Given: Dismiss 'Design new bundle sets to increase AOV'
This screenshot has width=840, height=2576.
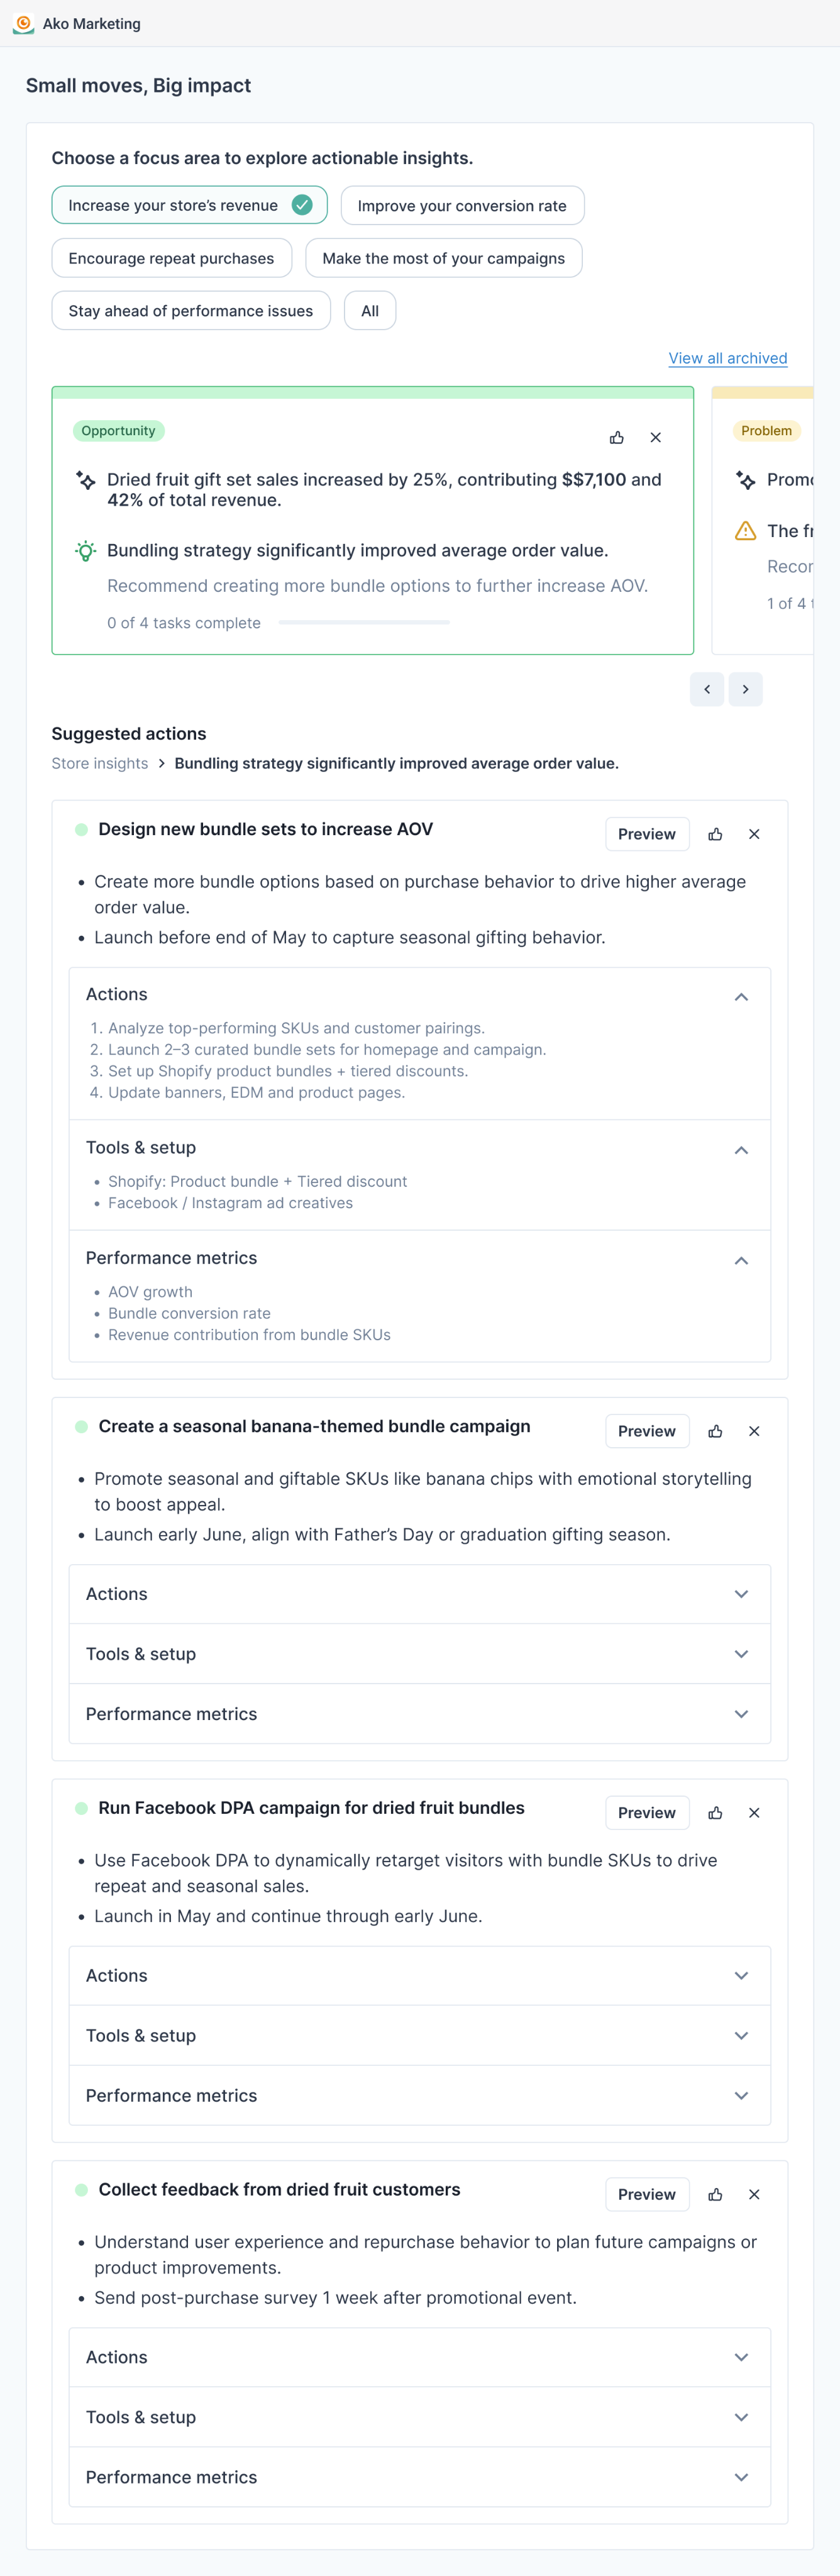Looking at the screenshot, I should (754, 834).
